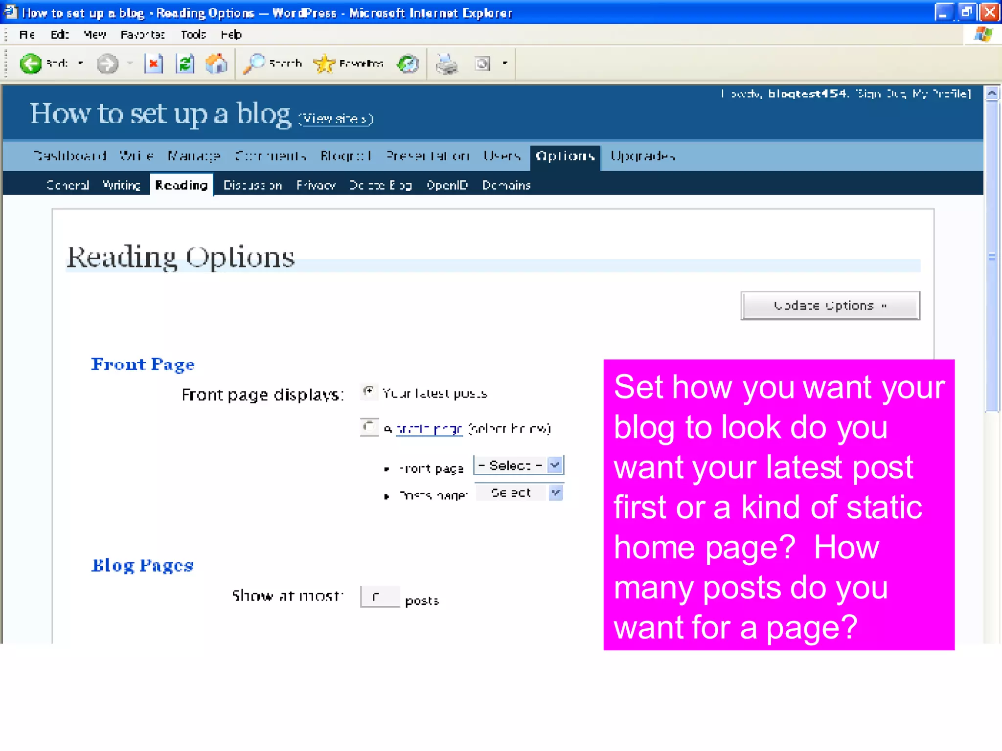Click the 'Show at most' posts input field
This screenshot has height=751, width=1002.
(x=380, y=596)
